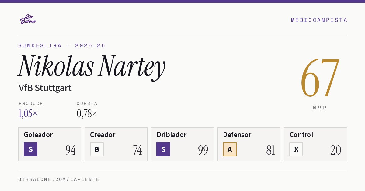Image resolution: width=365 pixels, height=191 pixels.
Task: Click the Defensor card title
Action: pyautogui.click(x=237, y=135)
